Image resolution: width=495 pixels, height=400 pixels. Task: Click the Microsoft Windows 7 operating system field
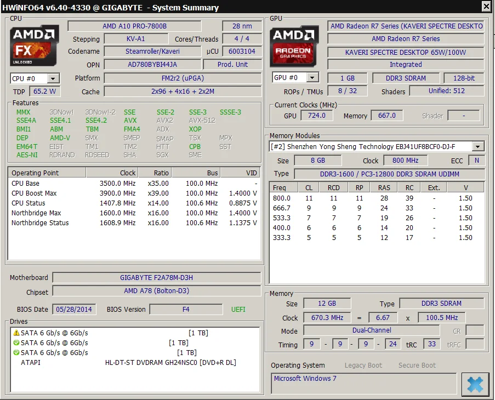(363, 383)
